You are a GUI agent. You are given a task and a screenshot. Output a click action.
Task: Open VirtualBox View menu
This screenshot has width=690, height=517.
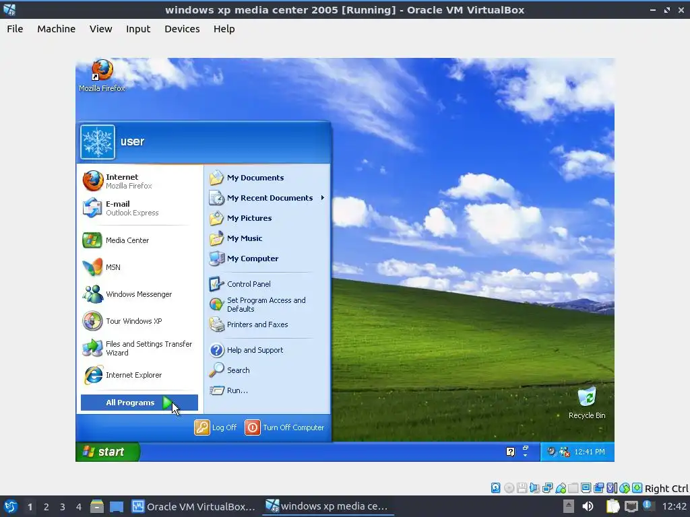click(x=101, y=28)
